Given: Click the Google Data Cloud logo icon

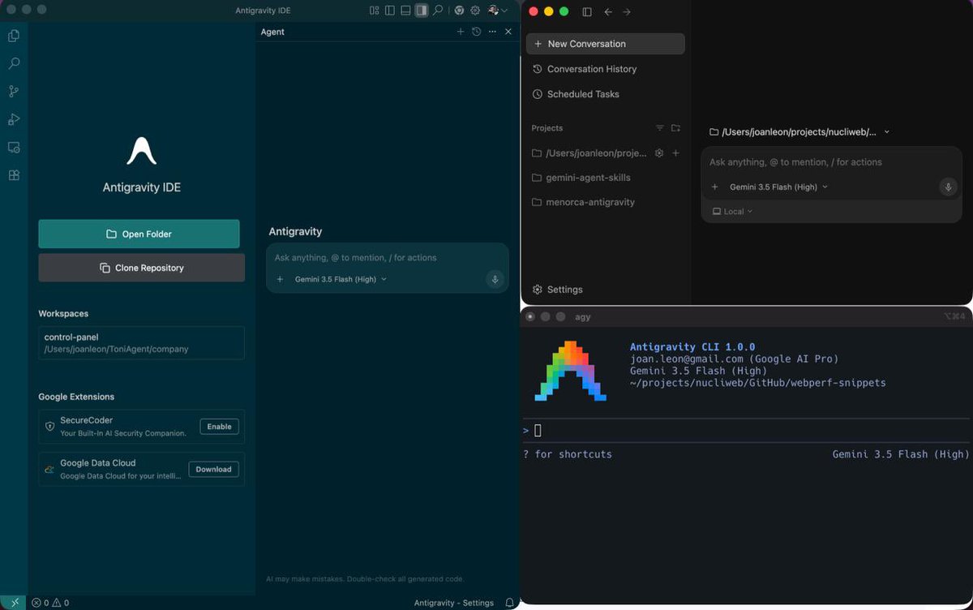Looking at the screenshot, I should pos(50,469).
